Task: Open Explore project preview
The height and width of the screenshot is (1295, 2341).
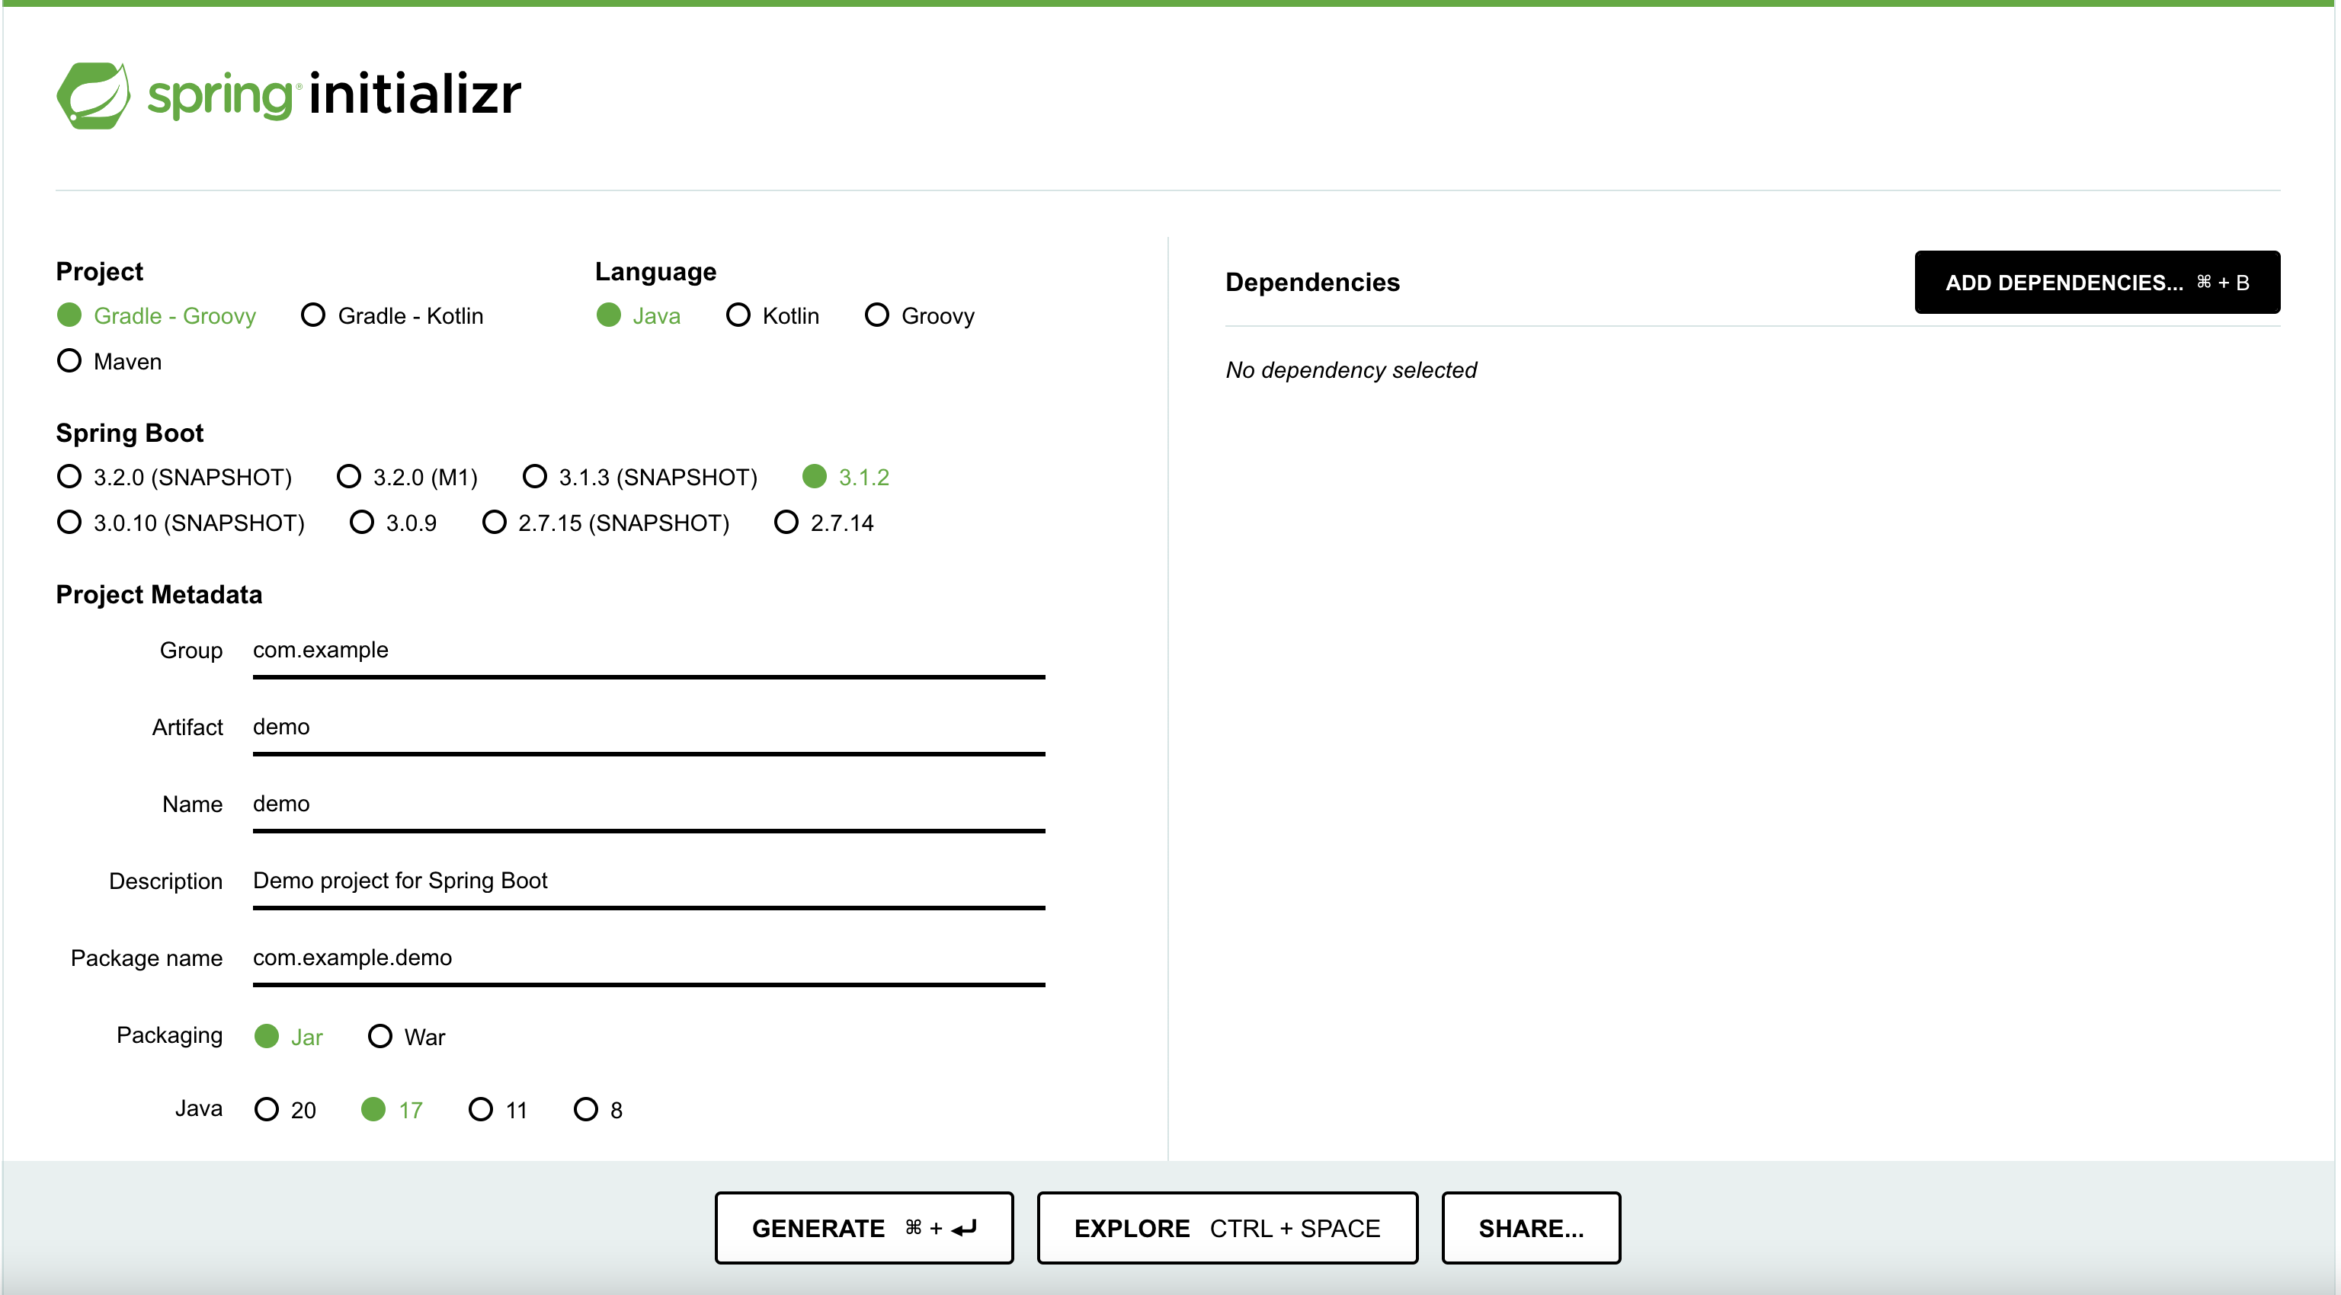Action: [1227, 1228]
